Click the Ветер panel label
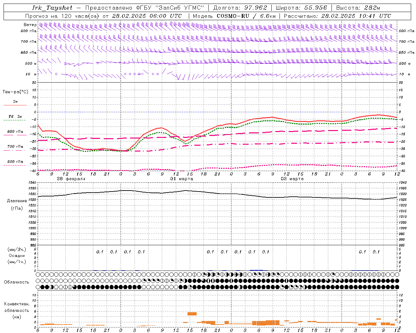Image resolution: width=416 pixels, height=333 pixels. (30, 25)
